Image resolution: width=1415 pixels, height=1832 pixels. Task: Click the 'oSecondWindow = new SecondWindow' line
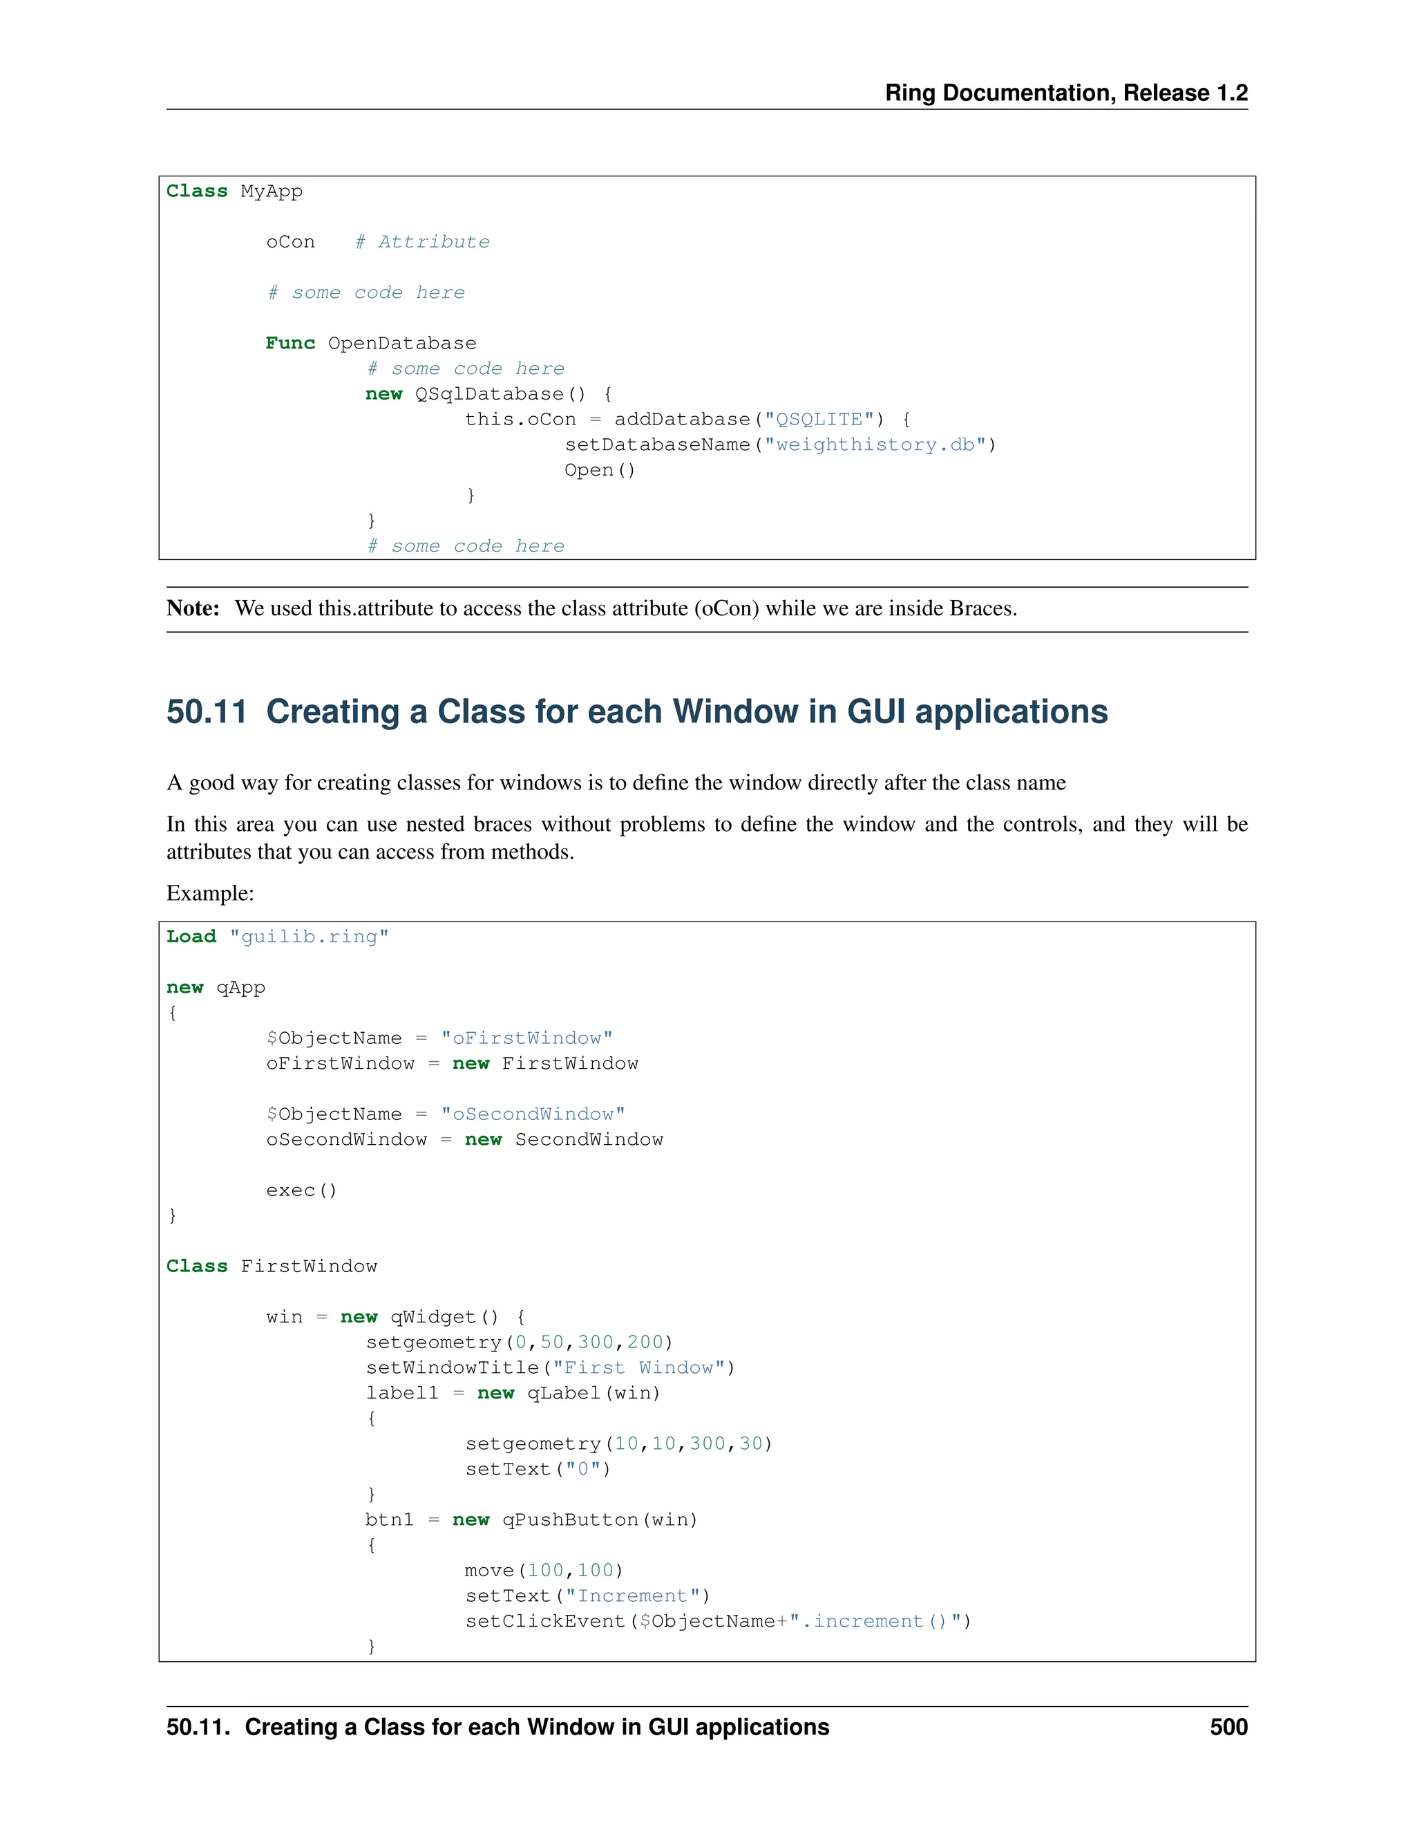click(x=464, y=1139)
